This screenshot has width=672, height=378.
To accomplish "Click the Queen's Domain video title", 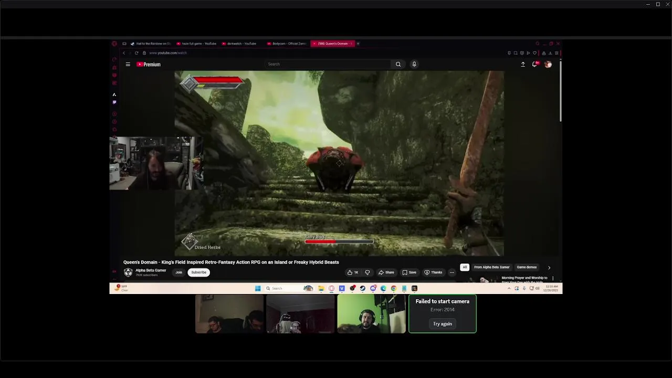I will coord(231,262).
